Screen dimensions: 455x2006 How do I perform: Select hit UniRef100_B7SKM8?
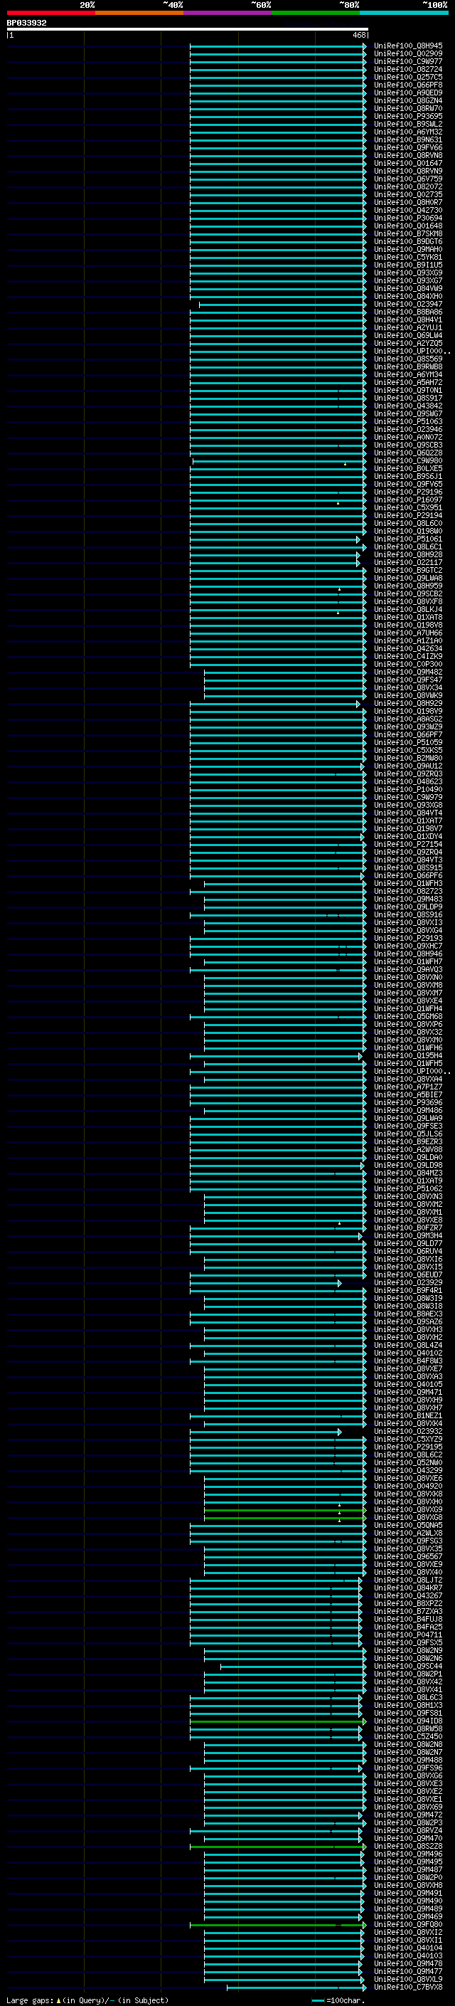click(408, 233)
